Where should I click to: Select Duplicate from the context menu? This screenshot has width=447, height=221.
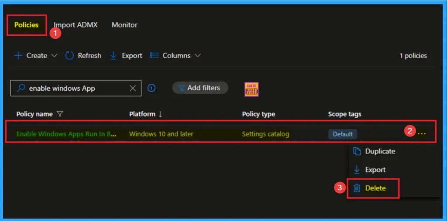(380, 151)
